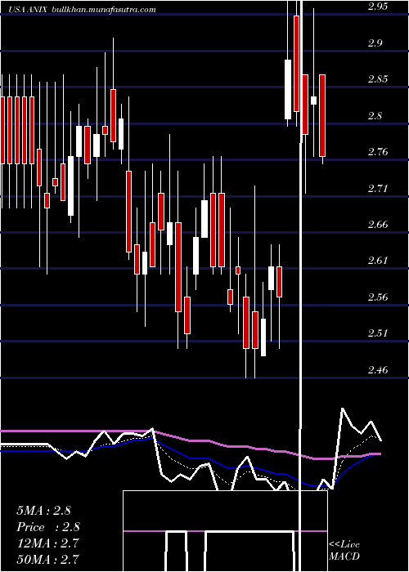The width and height of the screenshot is (409, 572).
Task: Click the 'Price : 2.8' reading
Action: (x=48, y=527)
